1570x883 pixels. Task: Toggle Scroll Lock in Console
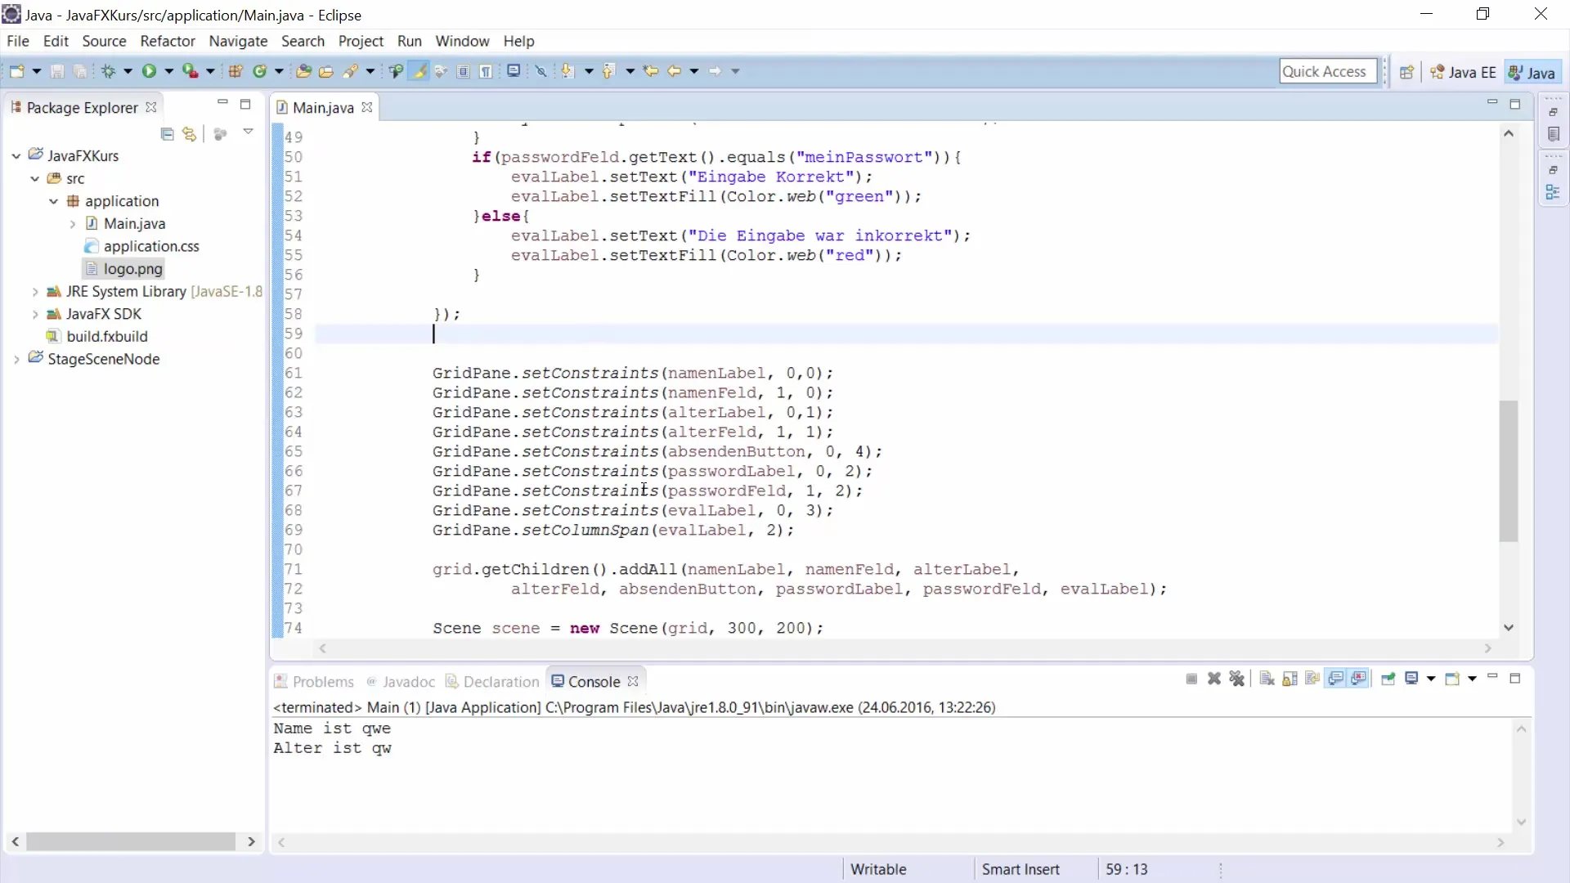(x=1290, y=679)
